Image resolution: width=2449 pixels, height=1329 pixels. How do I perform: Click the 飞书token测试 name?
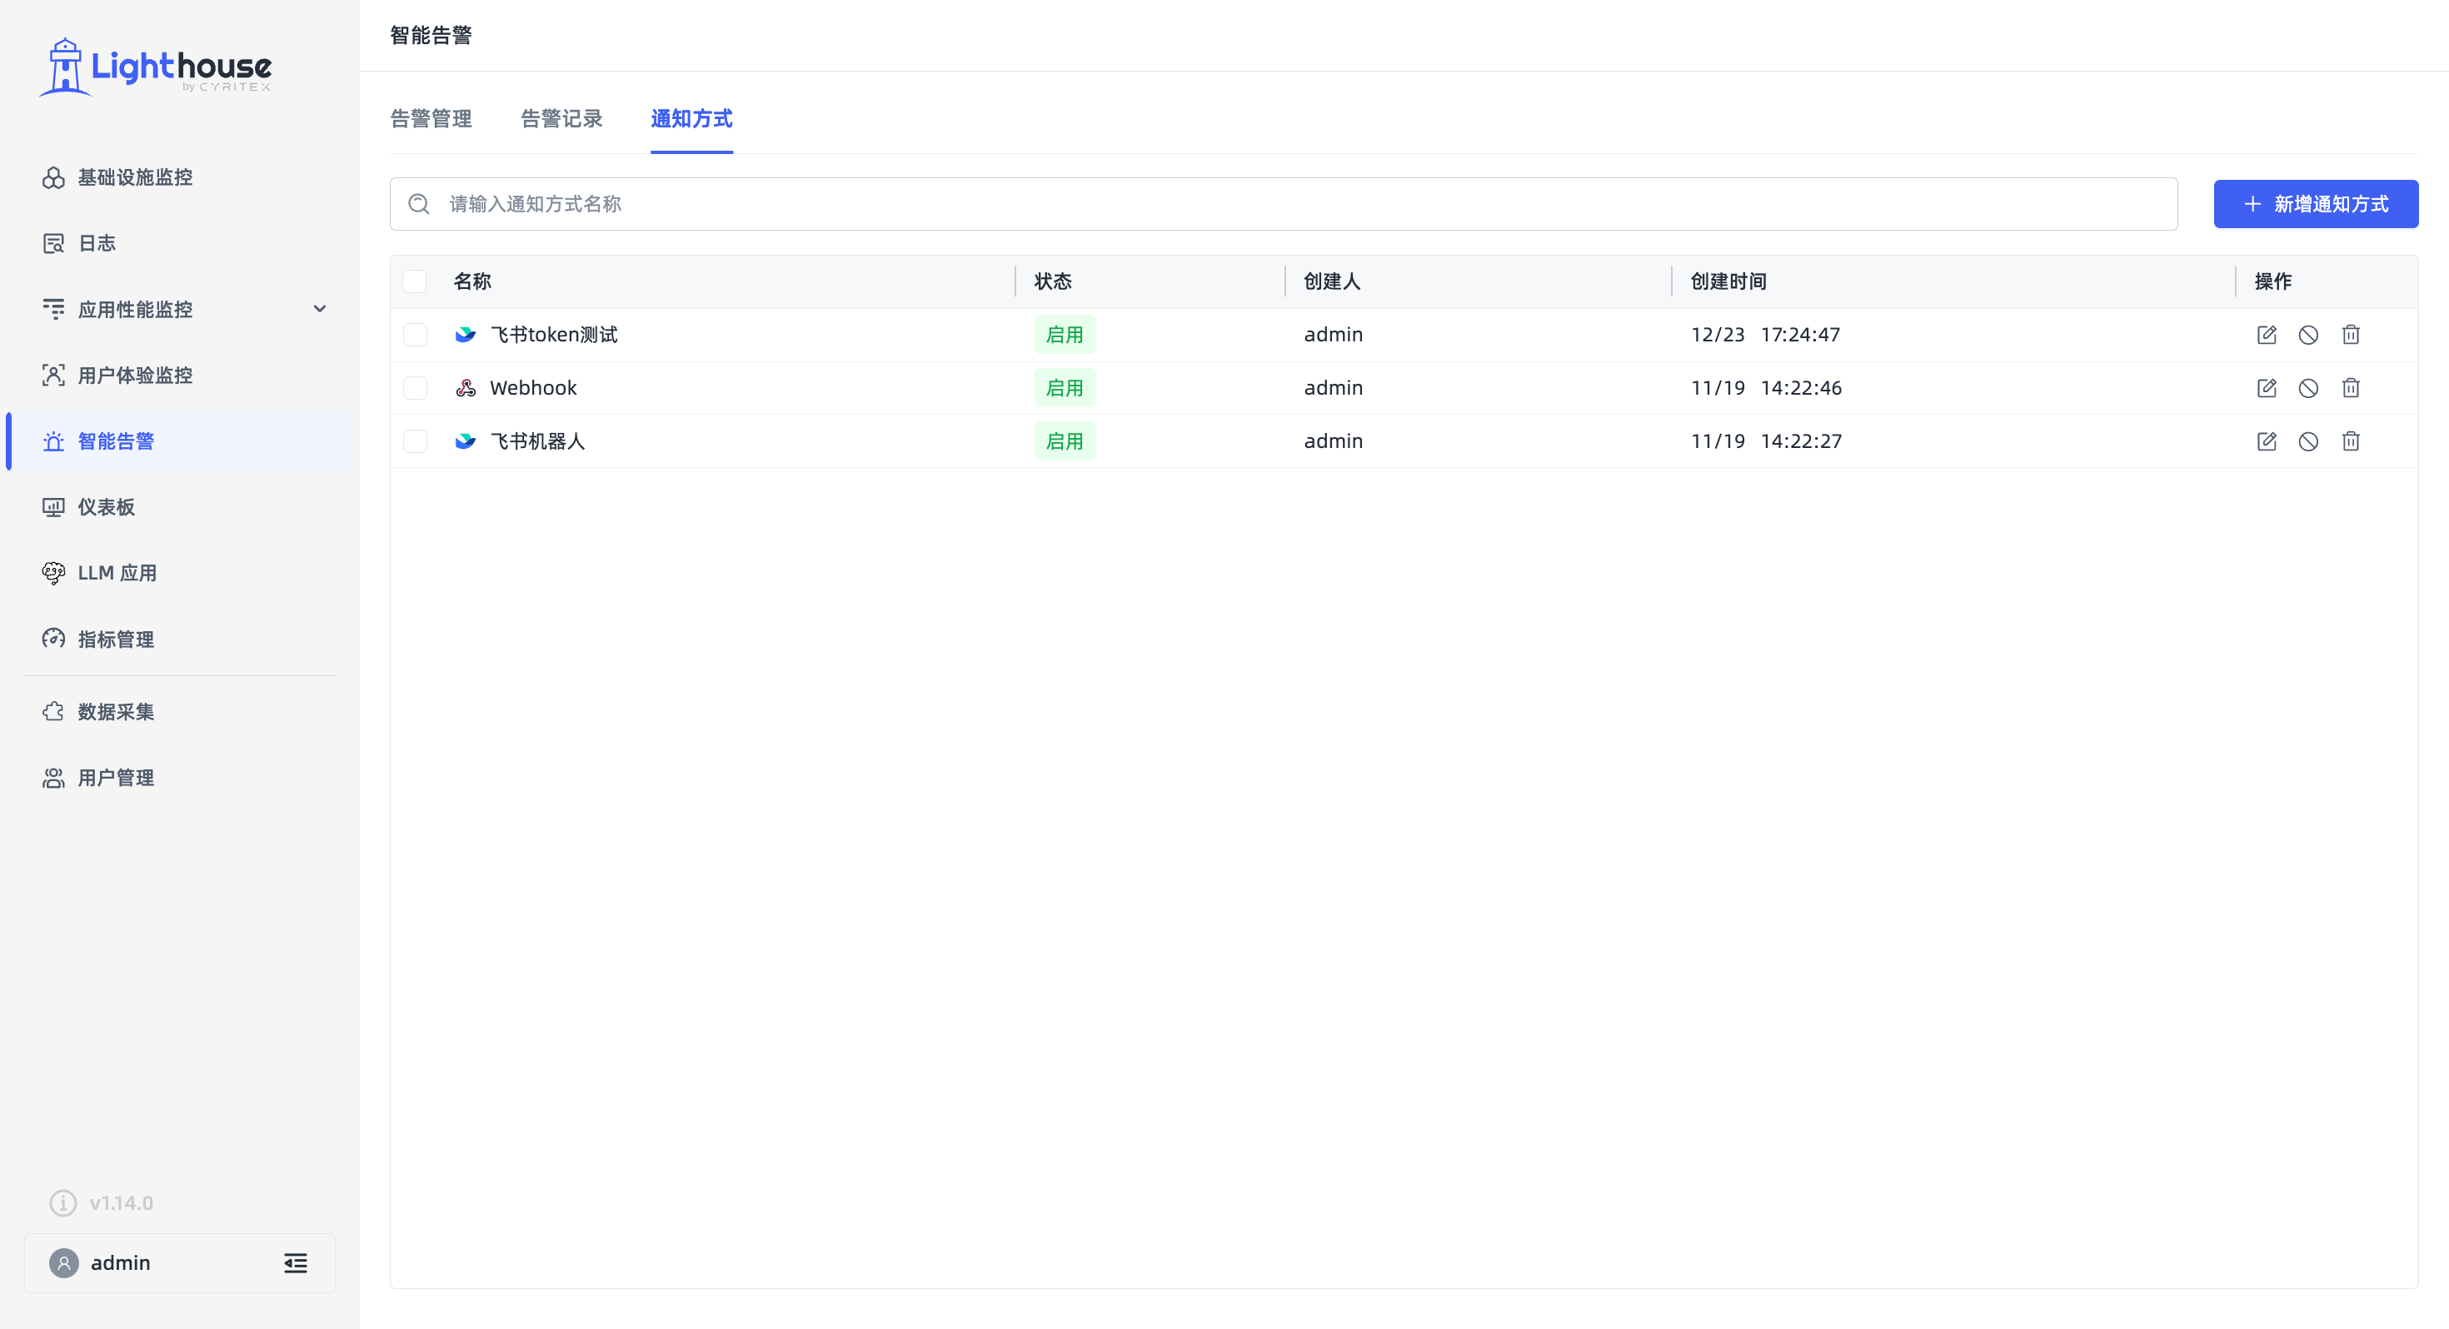point(553,335)
